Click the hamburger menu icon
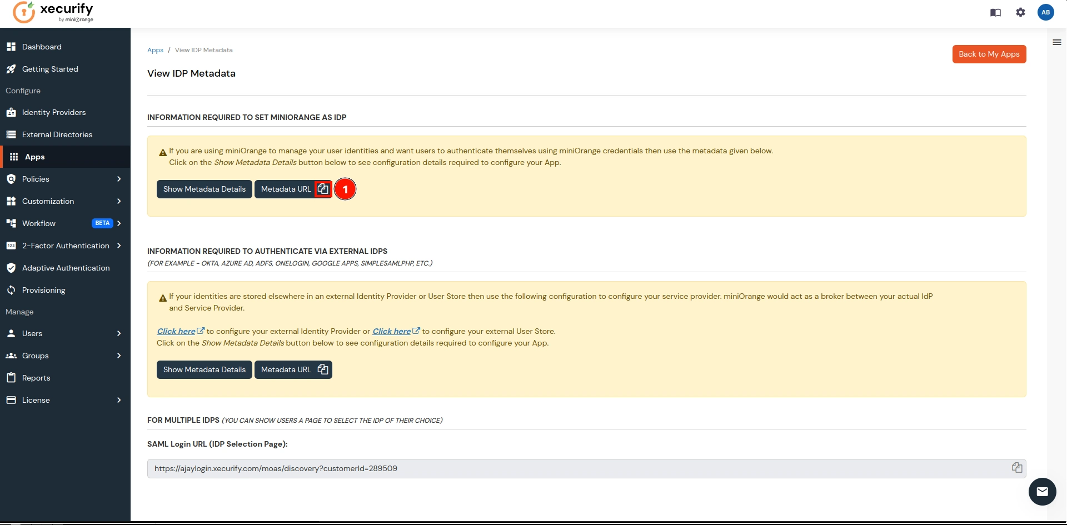Viewport: 1067px width, 525px height. point(1056,42)
